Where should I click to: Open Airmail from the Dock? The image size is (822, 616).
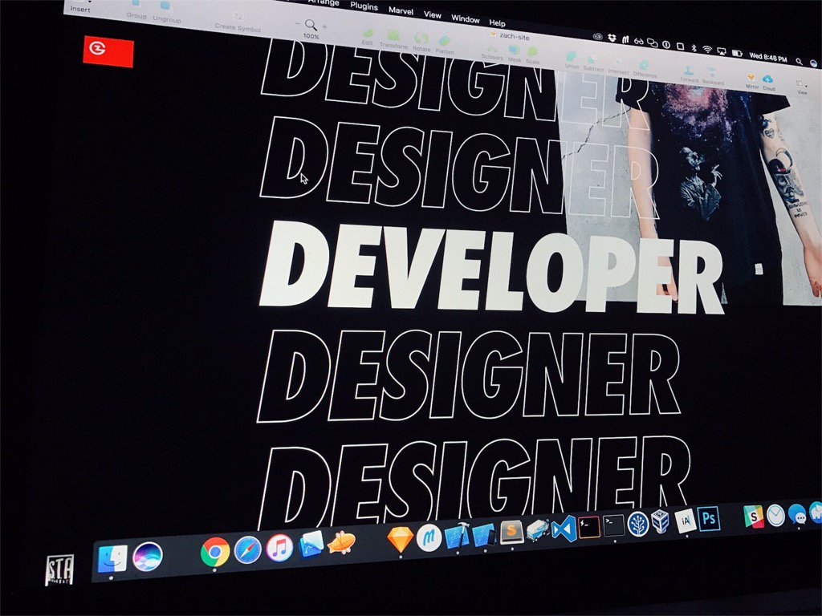pos(775,516)
